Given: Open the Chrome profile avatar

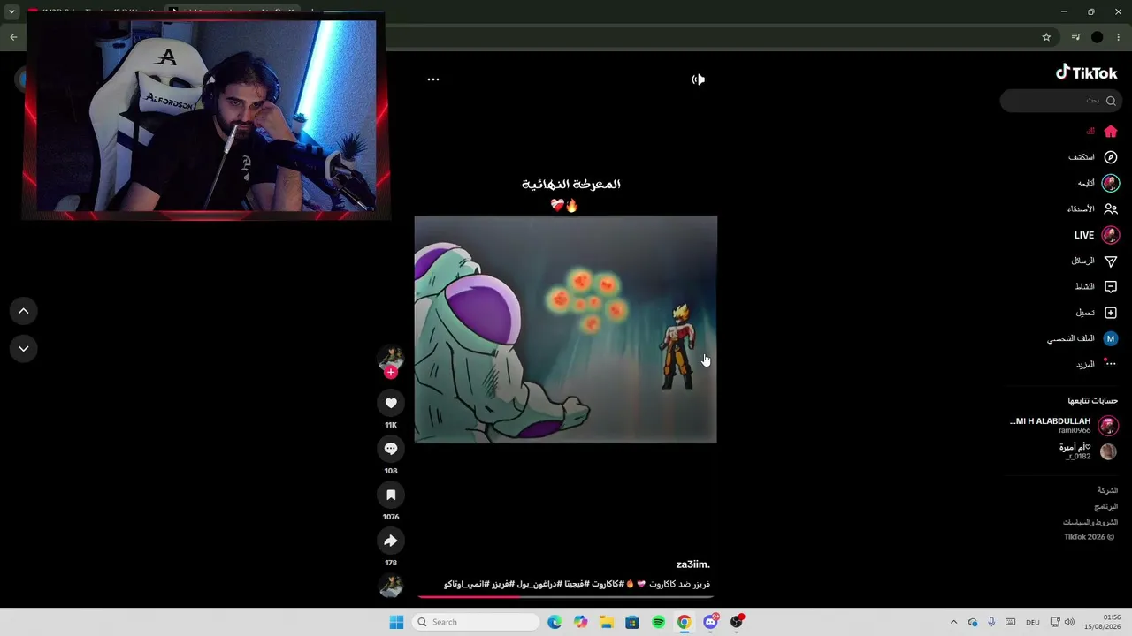Looking at the screenshot, I should tap(1098, 37).
